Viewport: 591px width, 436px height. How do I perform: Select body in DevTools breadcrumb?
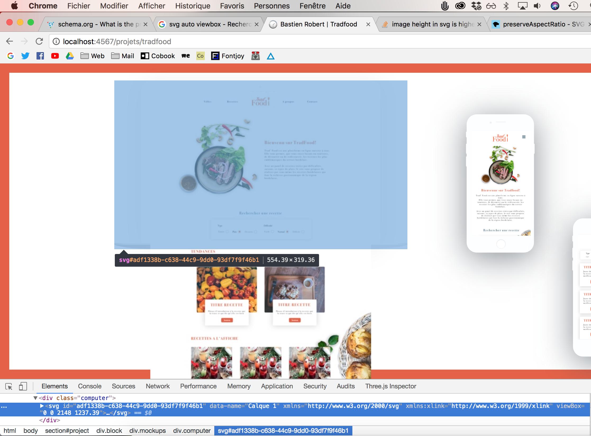coord(30,431)
